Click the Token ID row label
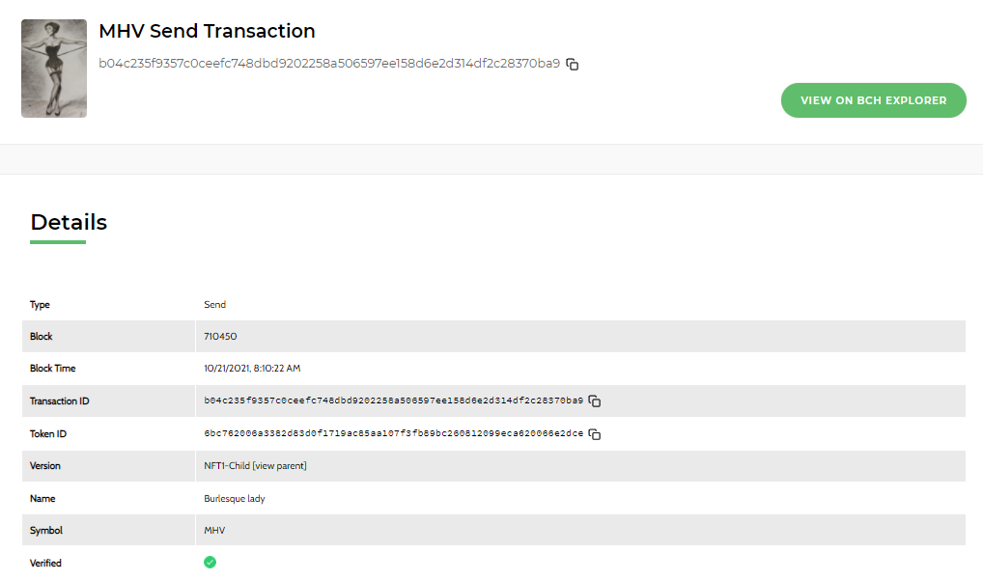 pyautogui.click(x=48, y=433)
